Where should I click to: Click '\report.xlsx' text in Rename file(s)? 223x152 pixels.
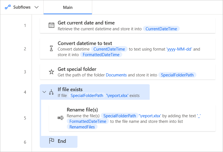coord(150,116)
